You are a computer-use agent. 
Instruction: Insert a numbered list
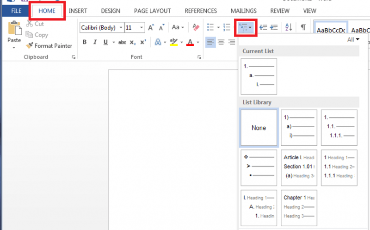click(227, 27)
